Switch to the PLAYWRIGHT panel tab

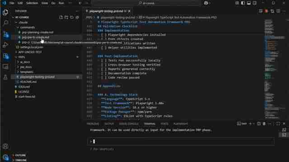181,124
